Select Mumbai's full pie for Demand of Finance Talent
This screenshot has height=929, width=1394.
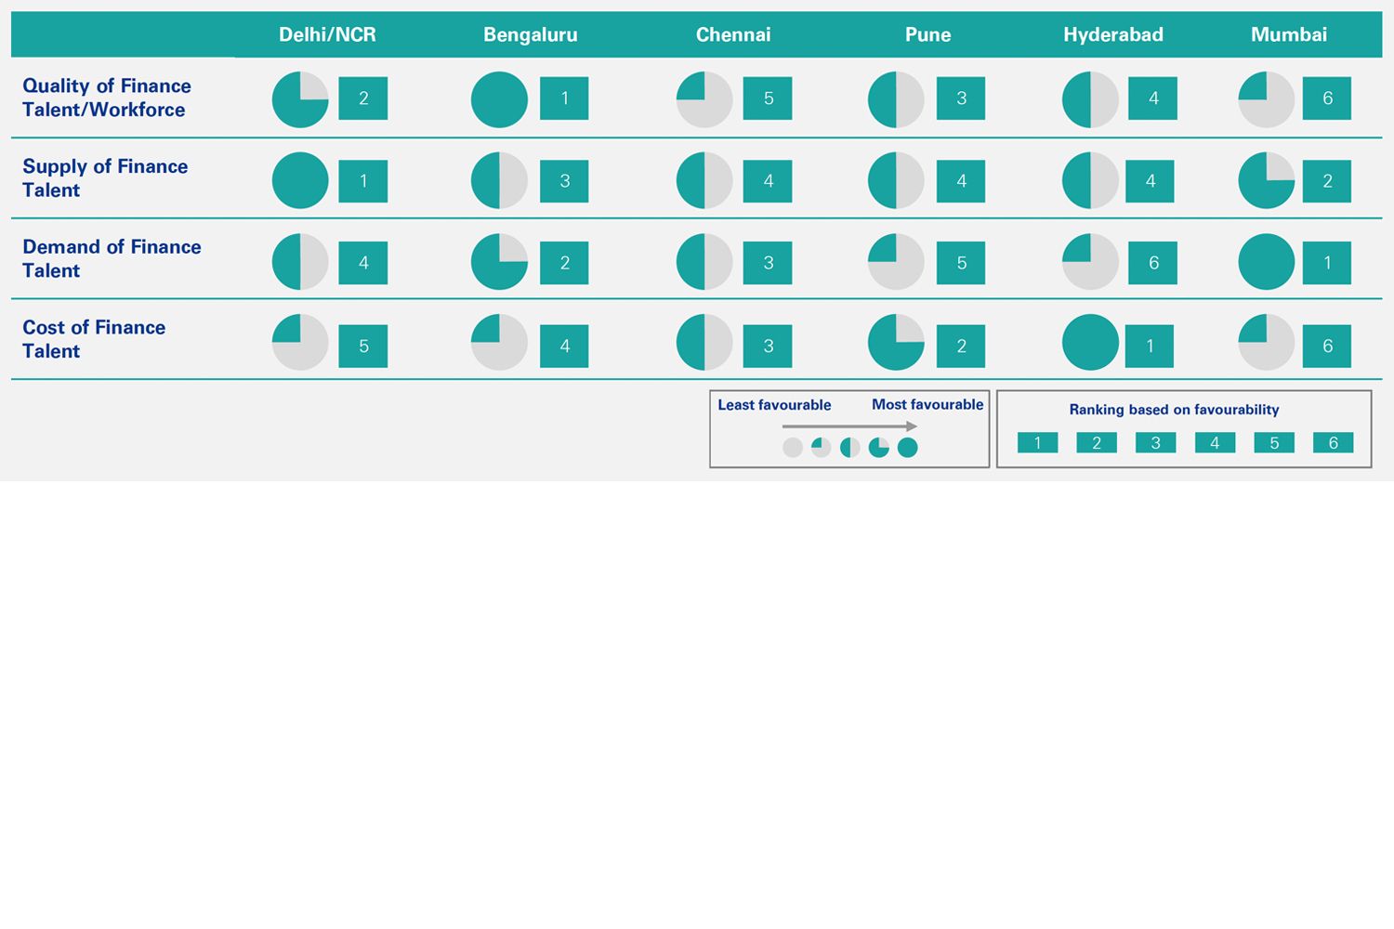(1266, 262)
